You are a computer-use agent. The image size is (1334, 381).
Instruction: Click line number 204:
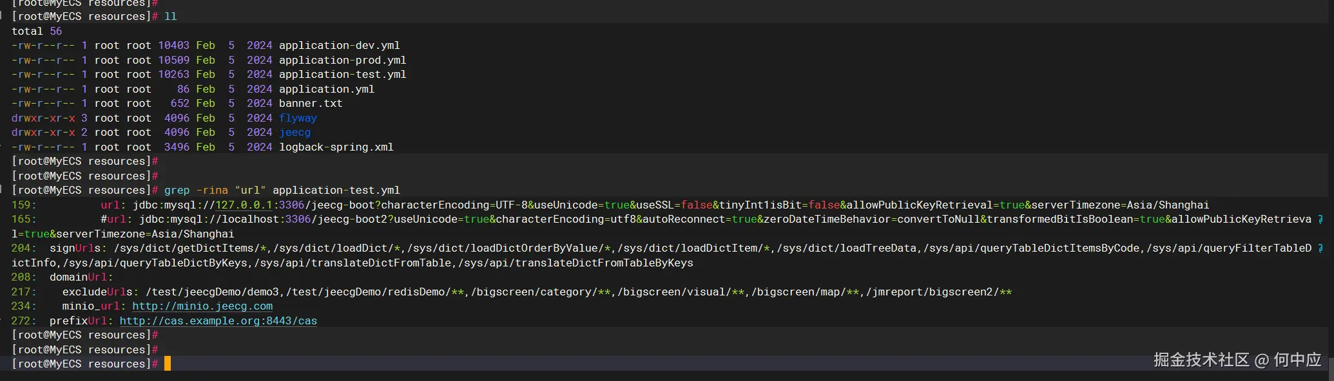24,248
